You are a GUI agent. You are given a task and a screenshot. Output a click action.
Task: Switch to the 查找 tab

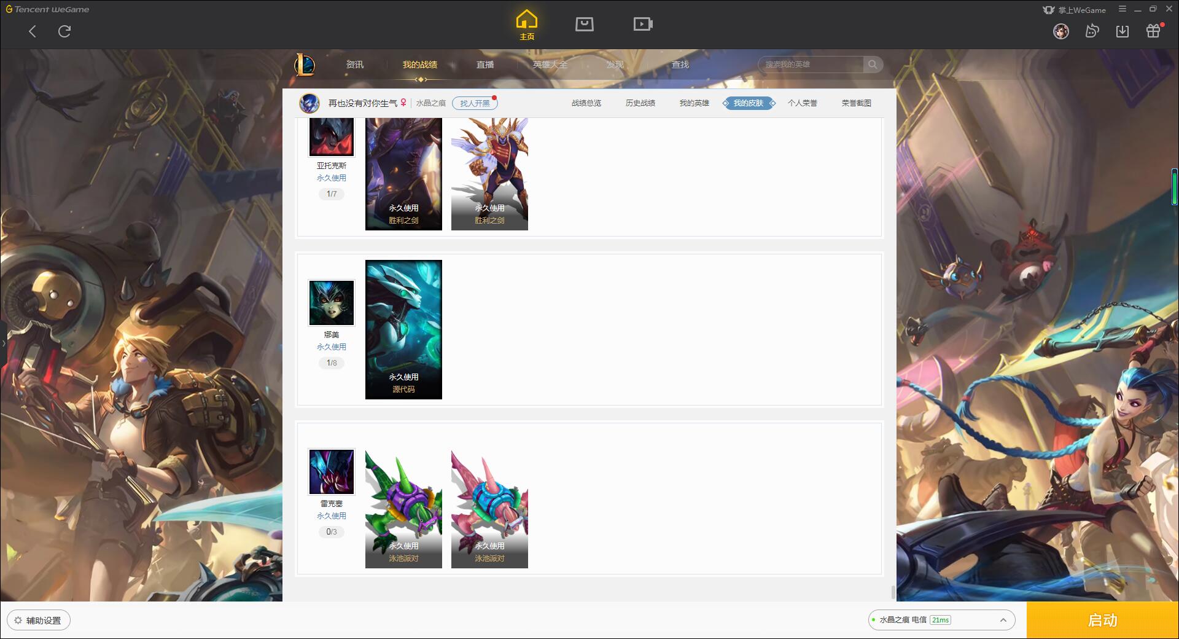(680, 65)
